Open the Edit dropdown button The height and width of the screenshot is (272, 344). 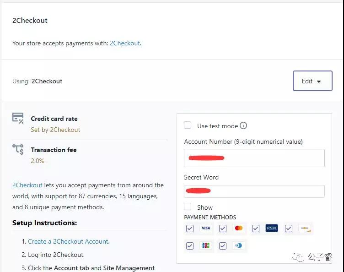pos(312,81)
